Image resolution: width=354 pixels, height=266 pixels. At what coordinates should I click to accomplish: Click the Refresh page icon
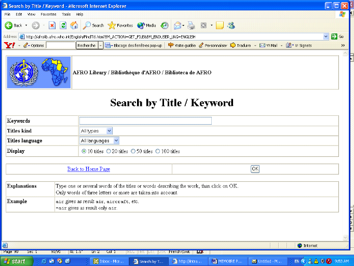pos(63,25)
